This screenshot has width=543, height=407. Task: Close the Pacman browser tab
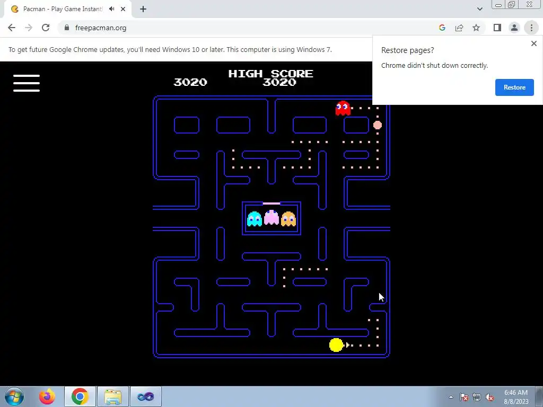[123, 9]
